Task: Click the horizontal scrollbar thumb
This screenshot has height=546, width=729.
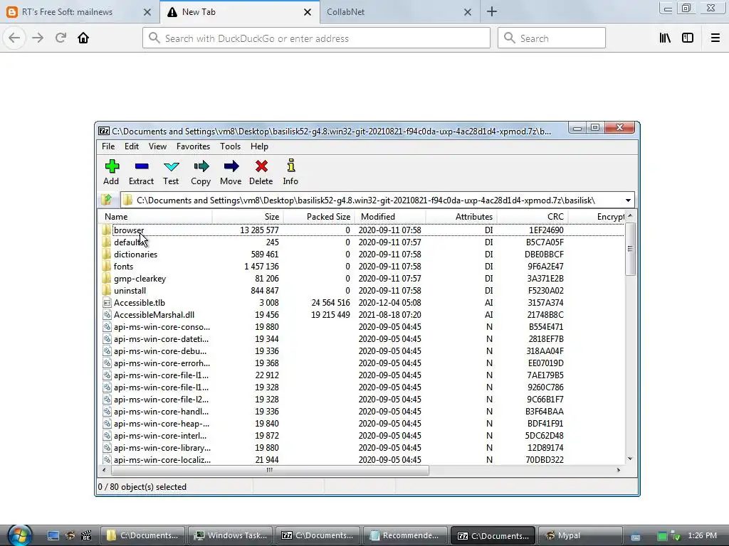Action: point(270,470)
